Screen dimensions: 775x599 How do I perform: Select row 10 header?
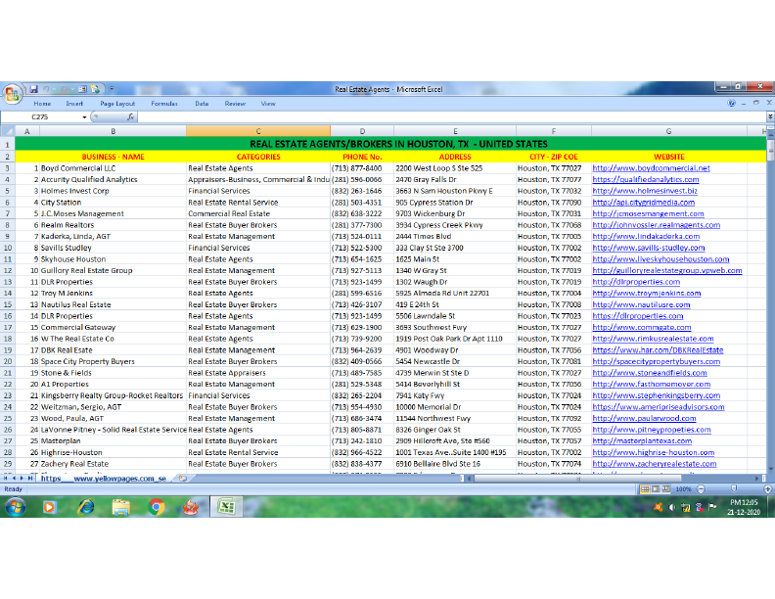pos(8,248)
